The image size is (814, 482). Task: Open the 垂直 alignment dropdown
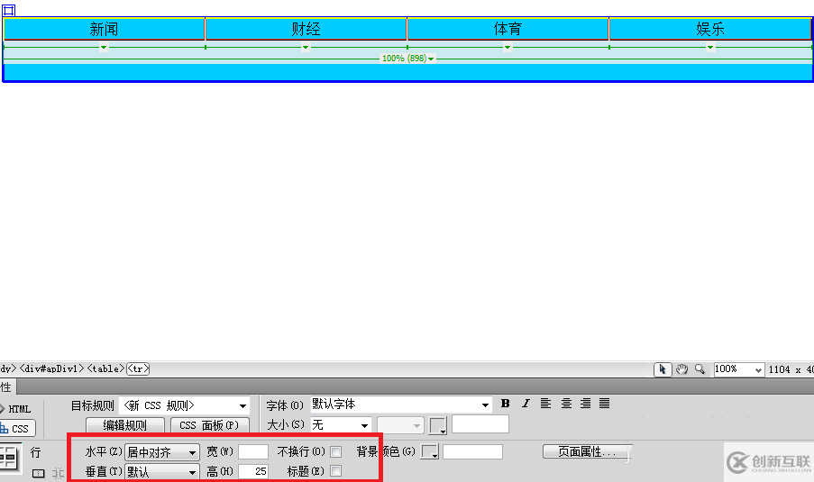click(162, 471)
